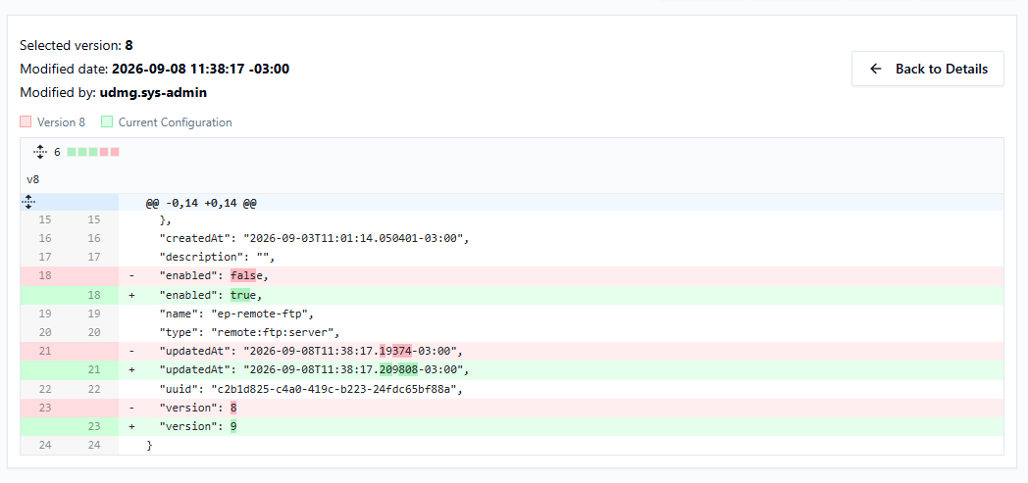This screenshot has height=483, width=1028.
Task: Select added line "enabled": true
Action: 512,295
